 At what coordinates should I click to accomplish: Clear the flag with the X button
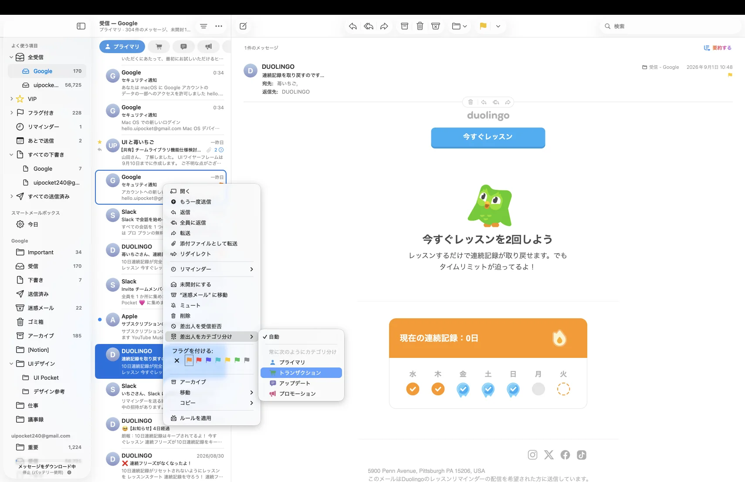point(177,361)
